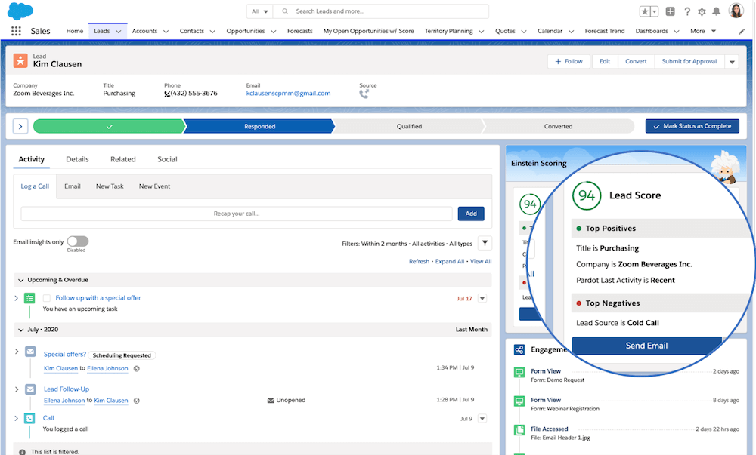Click the Send Email button

tap(646, 346)
